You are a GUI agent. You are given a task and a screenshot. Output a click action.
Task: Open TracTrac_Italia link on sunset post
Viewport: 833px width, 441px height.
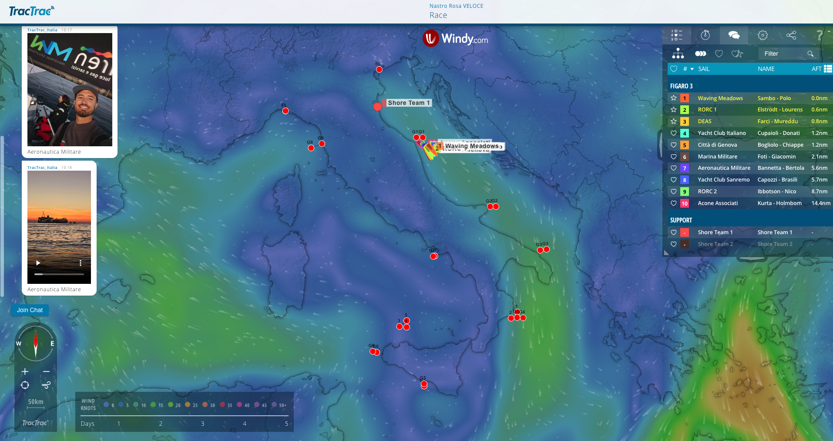[x=42, y=168]
